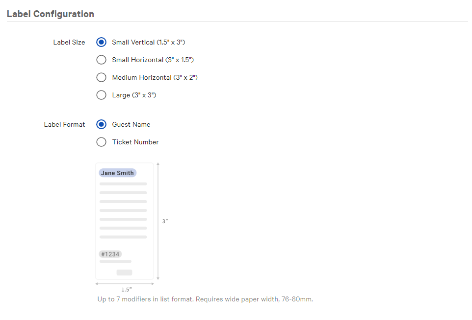Click the Label Size field label

69,42
